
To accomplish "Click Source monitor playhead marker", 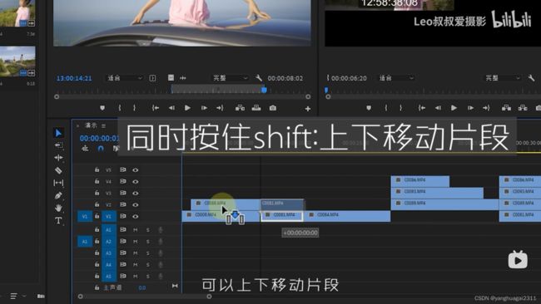I will [x=264, y=90].
